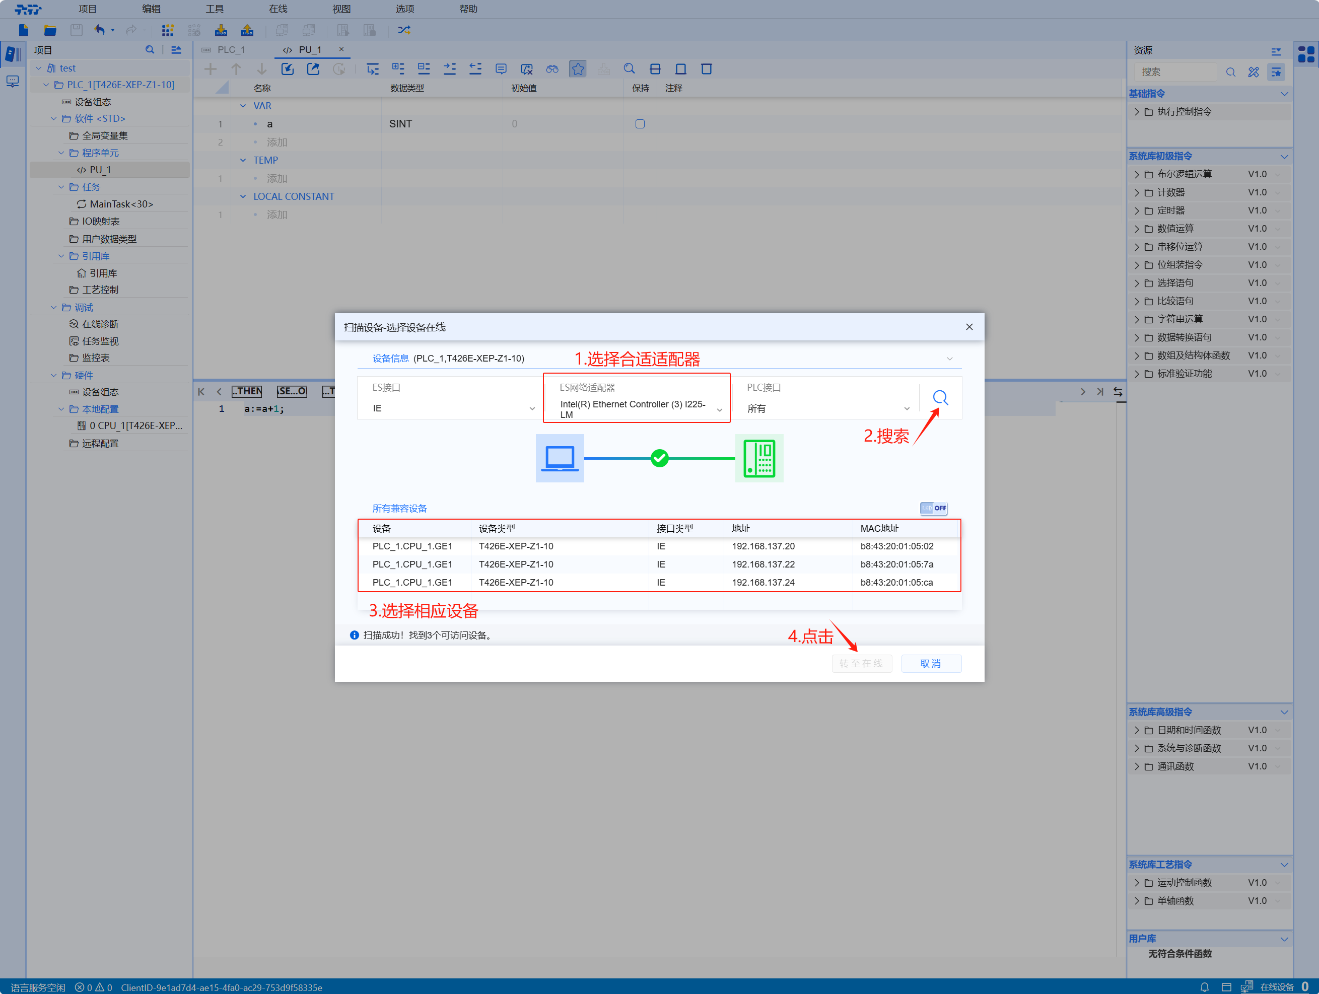
Task: Select the favorites star on the editor toolbar
Action: [577, 68]
